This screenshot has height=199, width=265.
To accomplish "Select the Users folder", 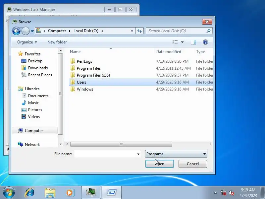I will click(81, 82).
